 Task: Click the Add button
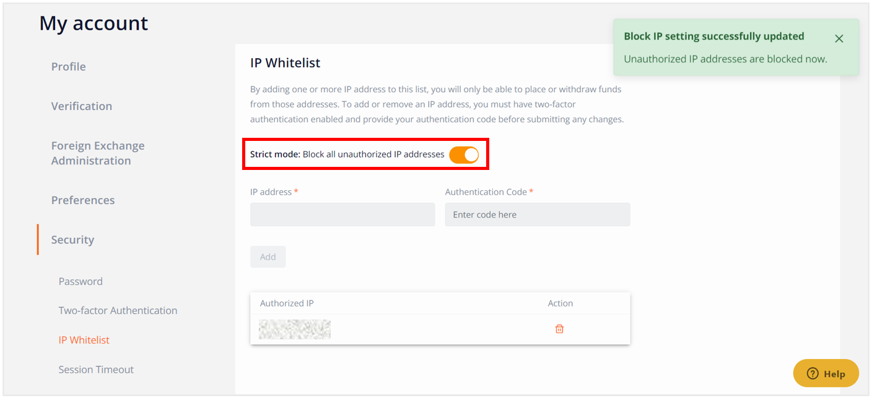[x=268, y=257]
